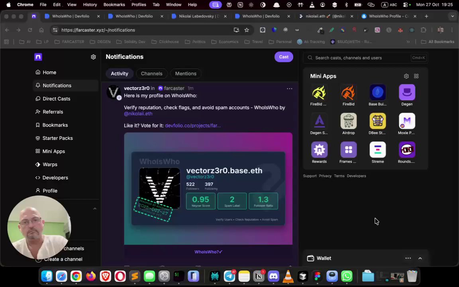Launch first FireBid mini app (yellow)
Screen dimensions: 459x287
319,95
